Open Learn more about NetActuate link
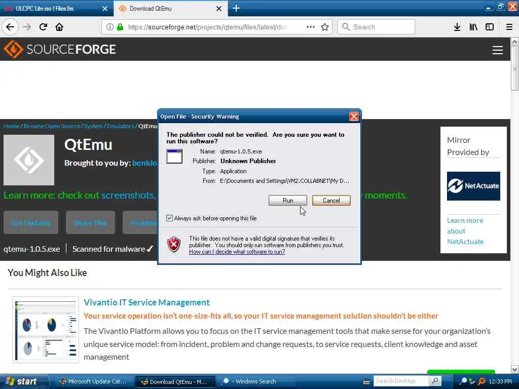Viewport: 519px width, 389px height. point(465,231)
